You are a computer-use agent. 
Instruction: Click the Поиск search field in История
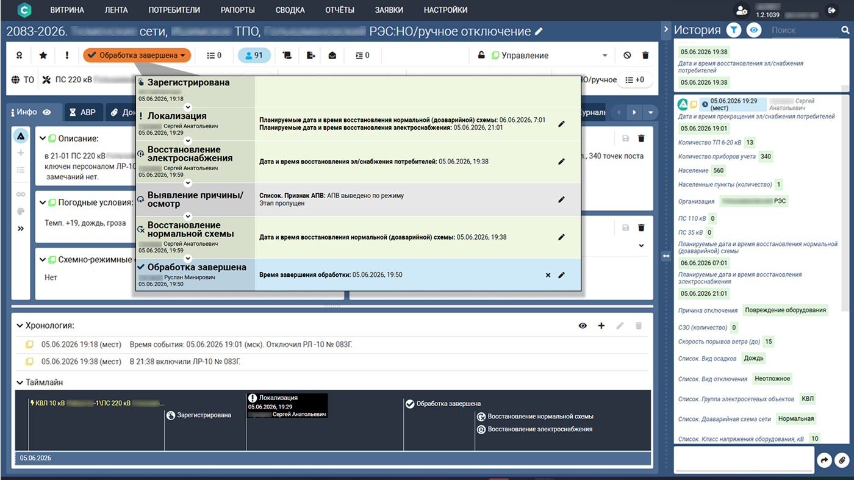[x=802, y=30]
